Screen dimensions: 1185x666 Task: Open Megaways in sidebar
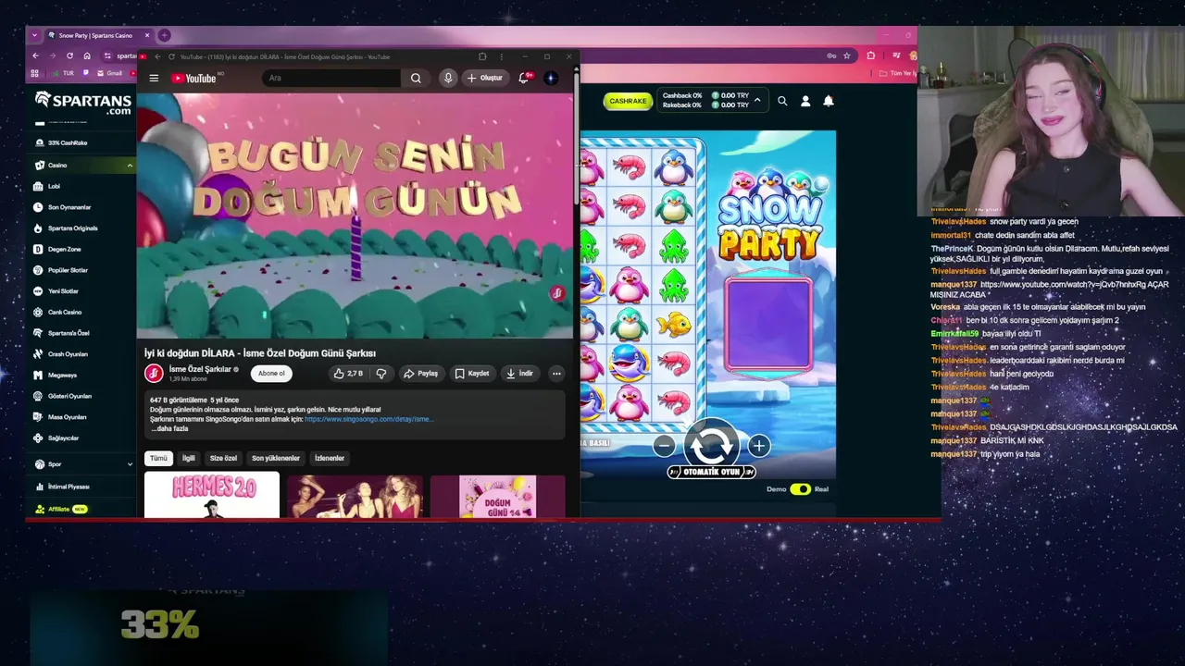point(62,376)
